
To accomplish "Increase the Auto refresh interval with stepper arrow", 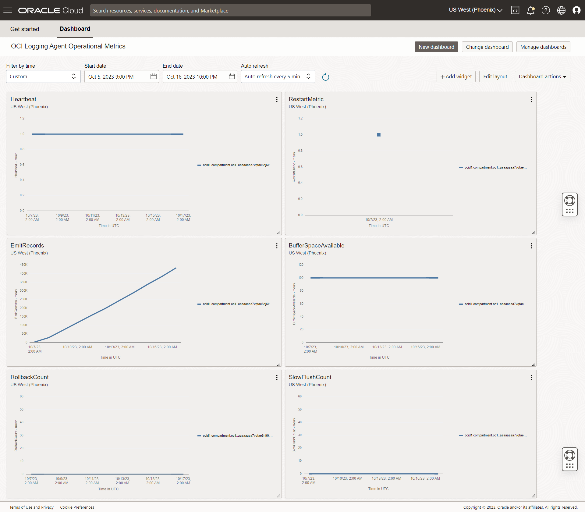I will click(308, 74).
